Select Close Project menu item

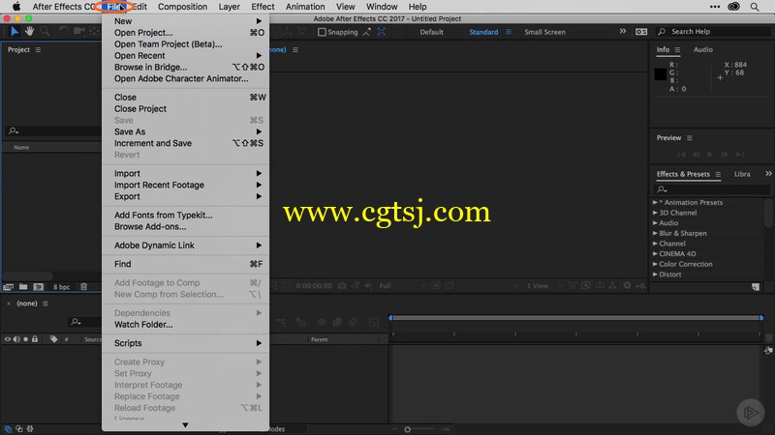pyautogui.click(x=185, y=109)
